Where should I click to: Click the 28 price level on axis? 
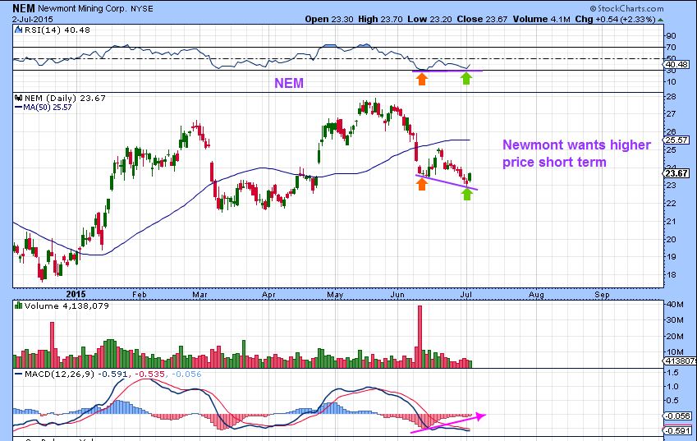[672, 96]
